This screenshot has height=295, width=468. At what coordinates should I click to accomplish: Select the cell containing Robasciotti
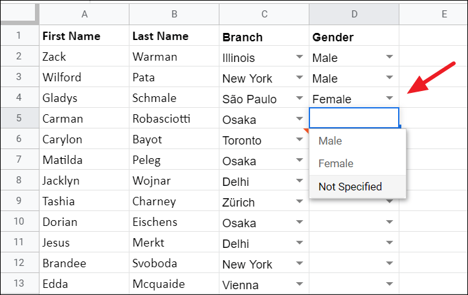tap(173, 119)
